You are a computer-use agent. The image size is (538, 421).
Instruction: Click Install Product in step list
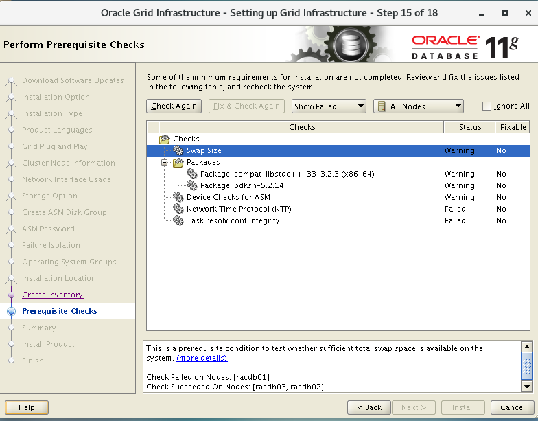pyautogui.click(x=48, y=344)
